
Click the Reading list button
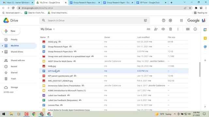pos(201,13)
